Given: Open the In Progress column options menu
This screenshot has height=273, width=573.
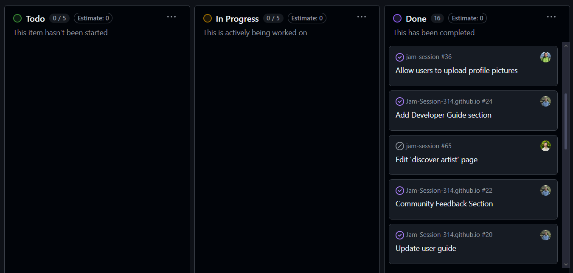Looking at the screenshot, I should [x=361, y=17].
